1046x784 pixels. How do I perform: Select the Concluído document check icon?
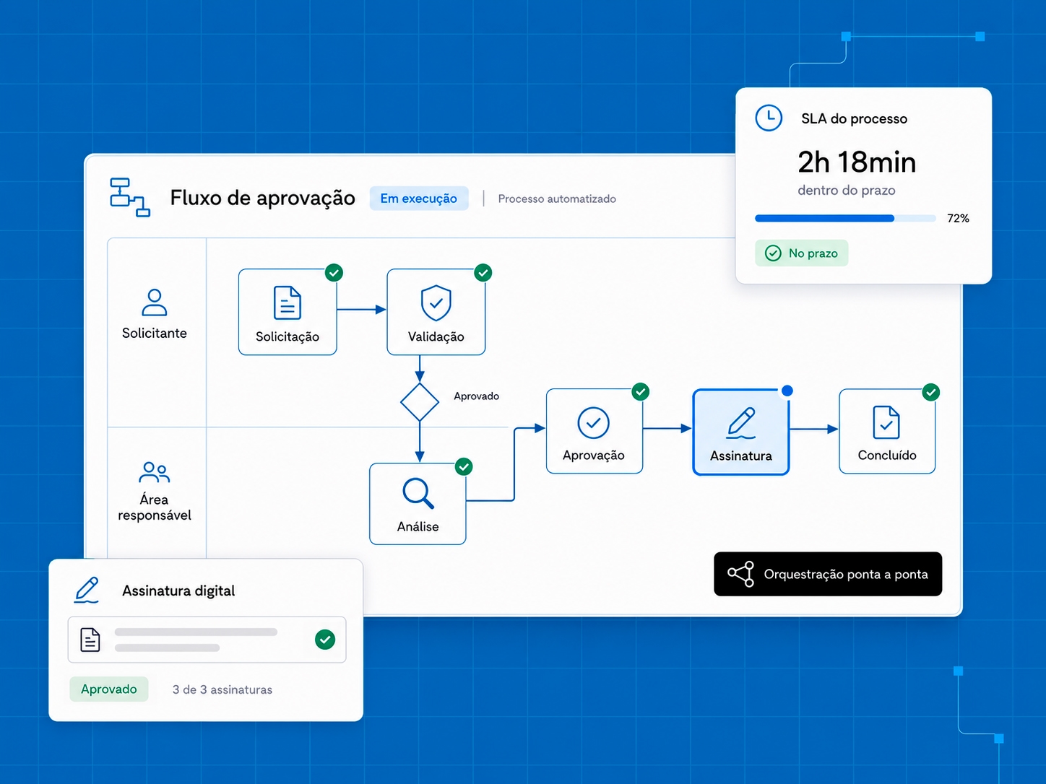tap(886, 422)
